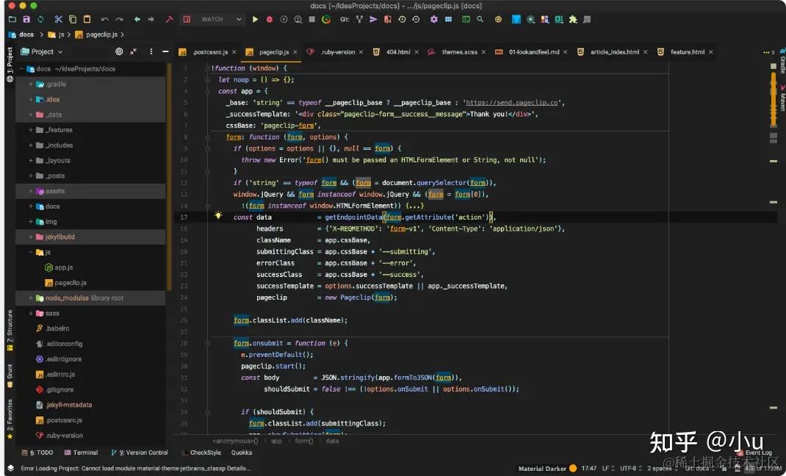The image size is (786, 476).
Task: Click the Search magnifier icon in toolbar
Action: (480, 20)
